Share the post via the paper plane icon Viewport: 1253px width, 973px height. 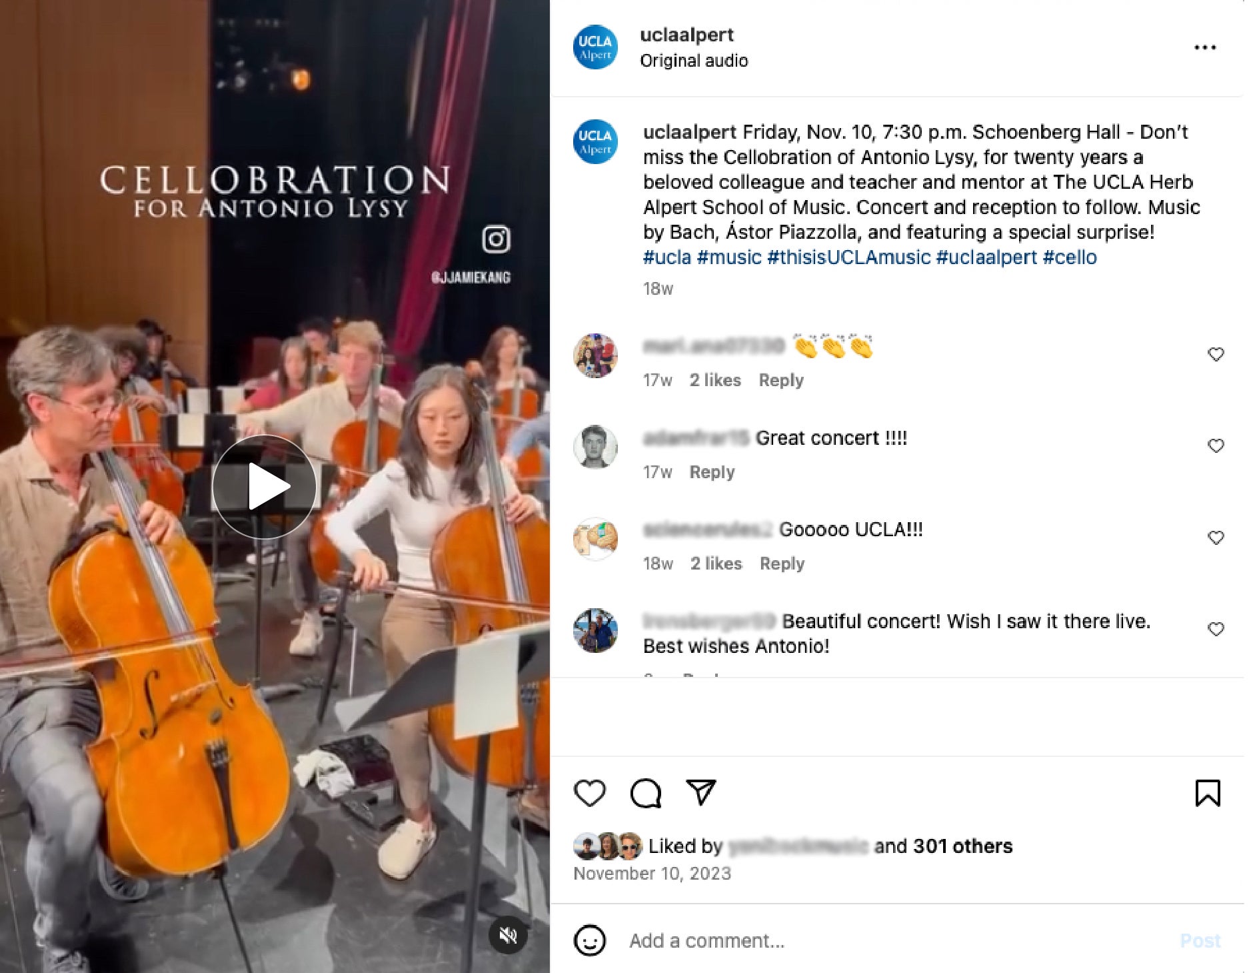click(701, 792)
